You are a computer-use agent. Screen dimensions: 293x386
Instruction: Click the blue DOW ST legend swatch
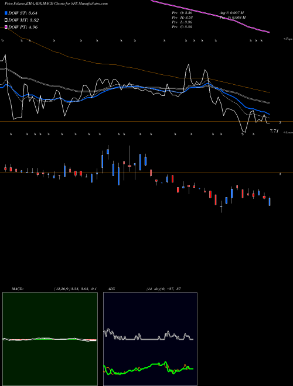coord(6,13)
